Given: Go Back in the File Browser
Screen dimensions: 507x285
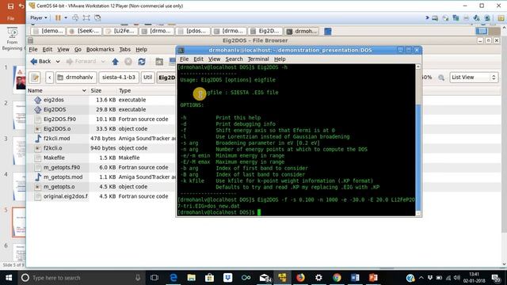Looking at the screenshot, I should tap(40, 62).
